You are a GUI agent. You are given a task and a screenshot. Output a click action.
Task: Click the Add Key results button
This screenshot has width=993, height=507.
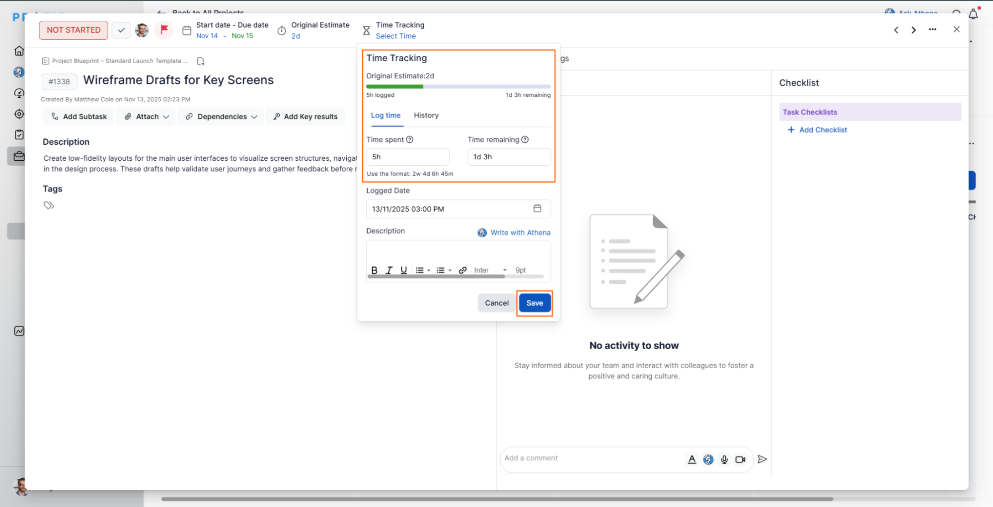[x=306, y=117]
